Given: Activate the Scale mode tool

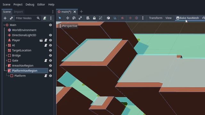Looking at the screenshot, I should pyautogui.click(x=80, y=18).
